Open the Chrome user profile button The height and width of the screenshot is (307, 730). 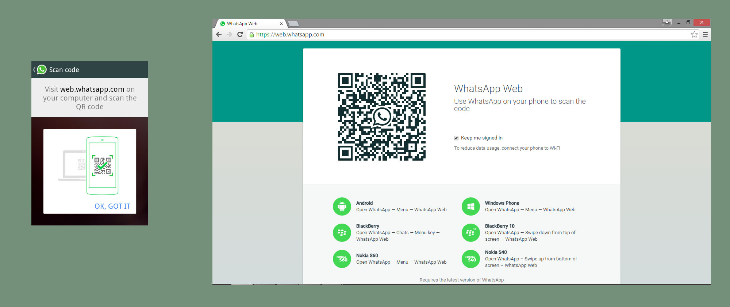click(666, 23)
